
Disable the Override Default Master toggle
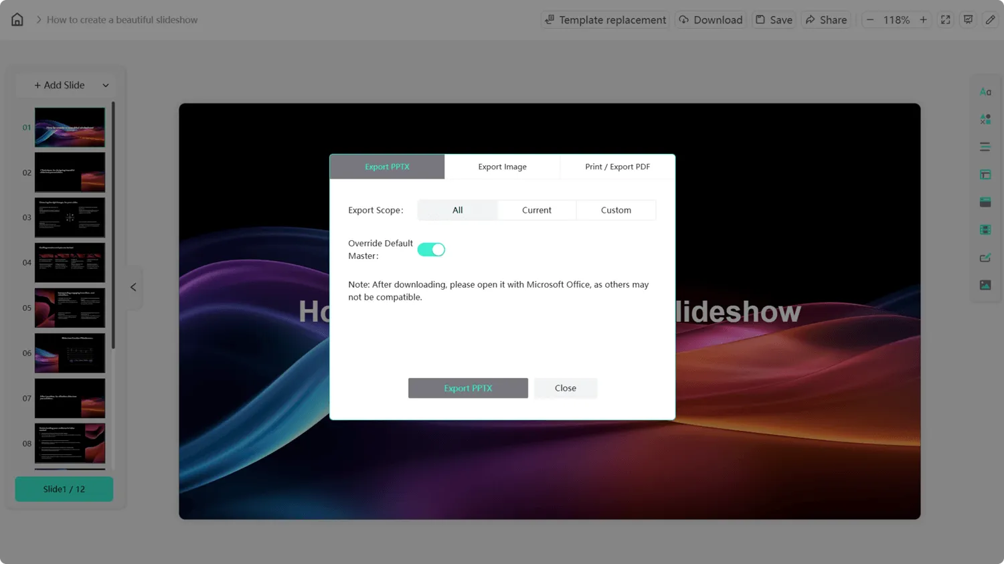coord(431,249)
